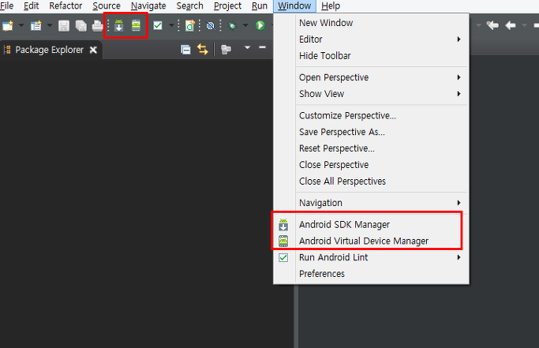Expand the Android Lint toolbar dropdown arrow
Screen dimensions: 539x348
pyautogui.click(x=171, y=25)
